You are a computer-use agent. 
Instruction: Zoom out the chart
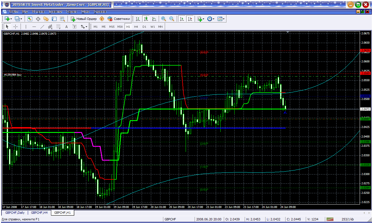pos(172,19)
